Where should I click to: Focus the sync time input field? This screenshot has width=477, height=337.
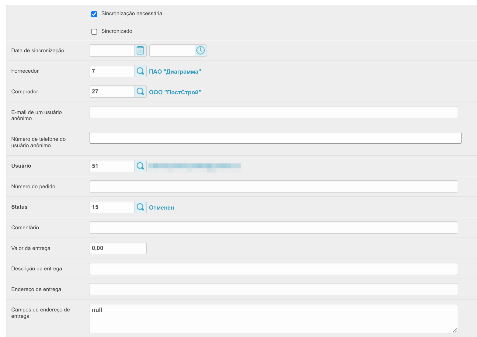click(172, 50)
